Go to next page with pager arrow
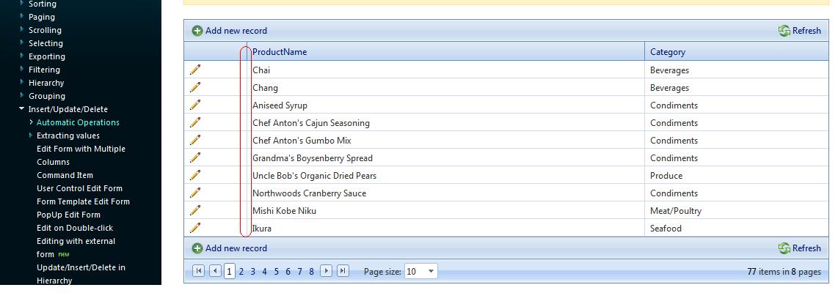This screenshot has width=838, height=293. coord(326,271)
